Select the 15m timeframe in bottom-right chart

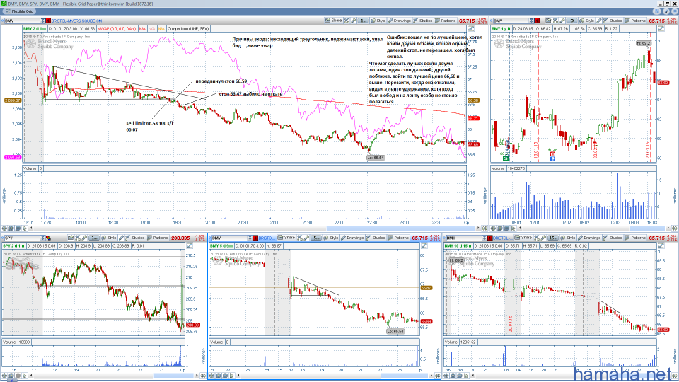[553, 238]
